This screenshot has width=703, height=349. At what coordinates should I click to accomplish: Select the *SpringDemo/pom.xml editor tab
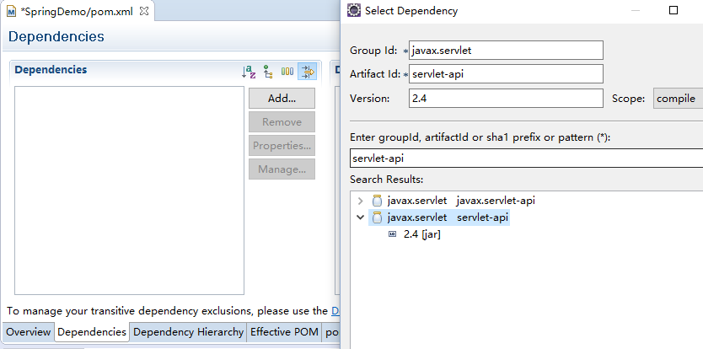pyautogui.click(x=77, y=12)
